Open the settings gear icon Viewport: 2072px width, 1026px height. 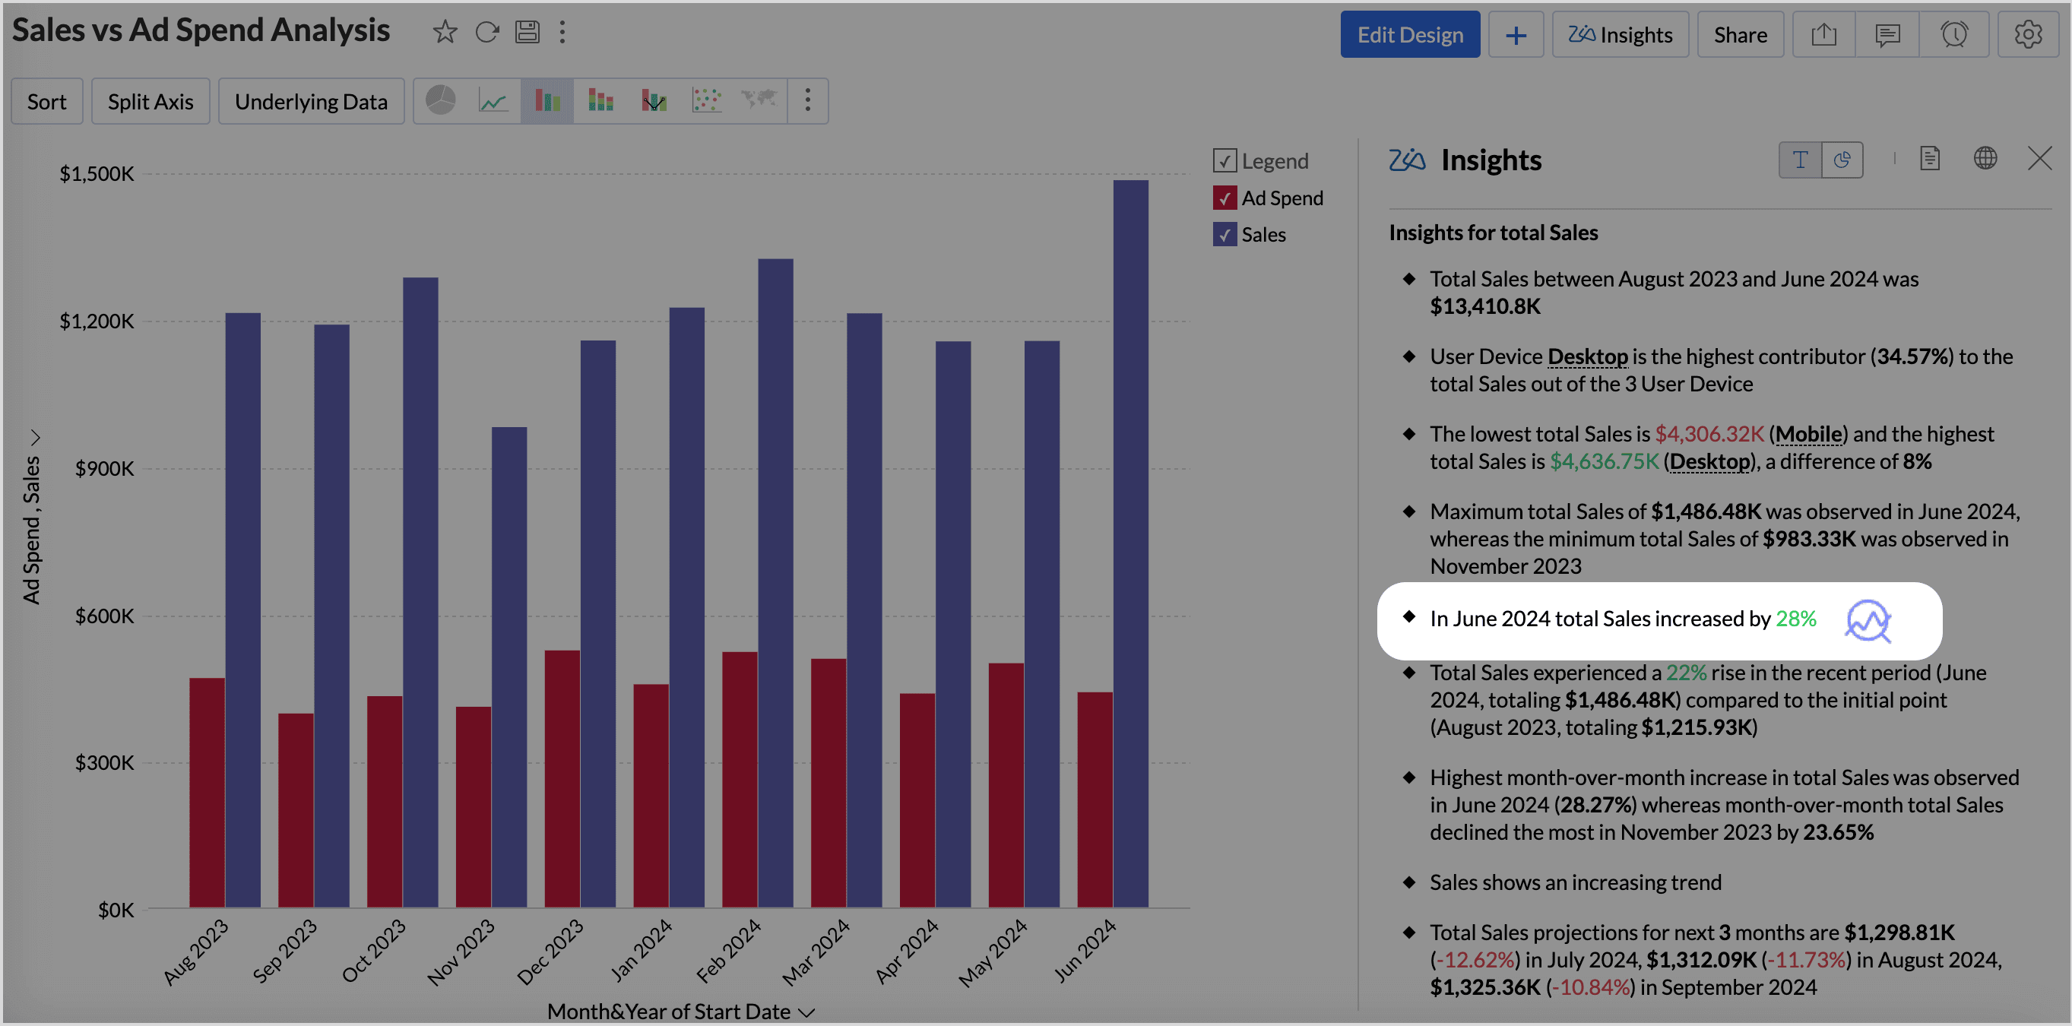[x=2028, y=34]
